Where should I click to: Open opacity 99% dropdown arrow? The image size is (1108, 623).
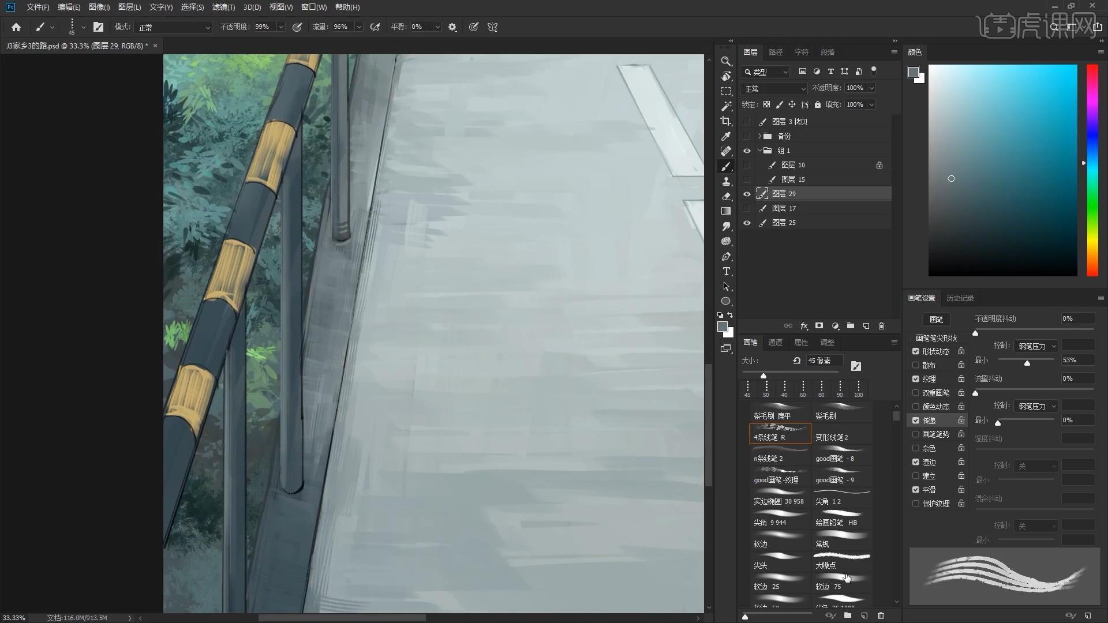click(281, 27)
